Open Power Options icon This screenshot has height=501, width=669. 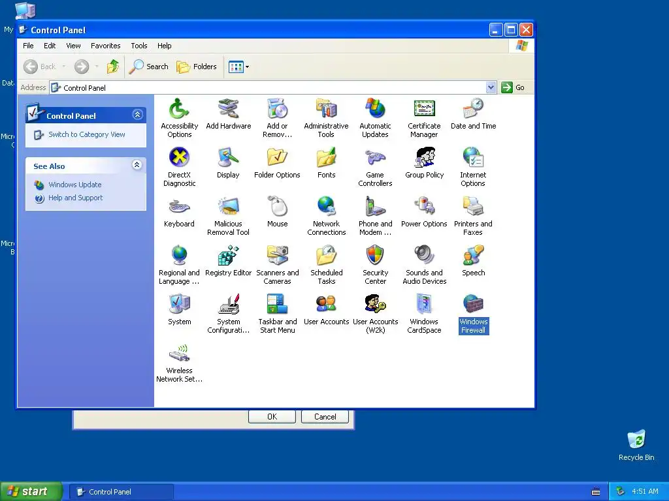(424, 207)
